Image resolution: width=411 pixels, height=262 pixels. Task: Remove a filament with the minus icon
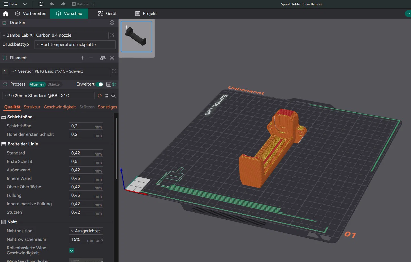91,58
